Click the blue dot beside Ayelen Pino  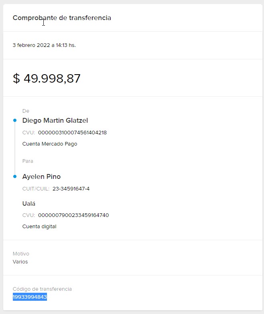[15, 176]
